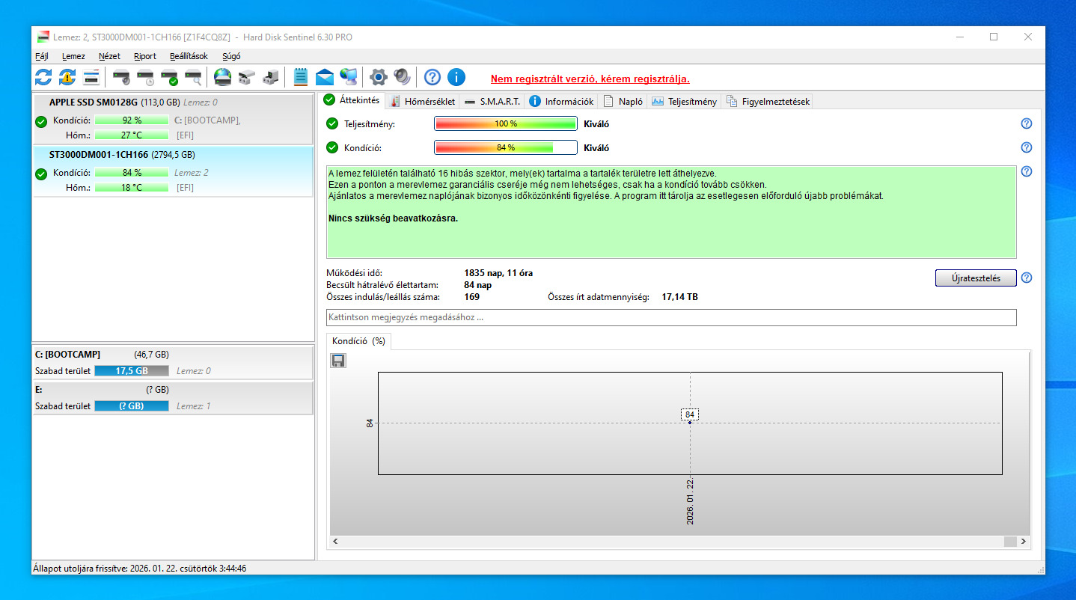The height and width of the screenshot is (600, 1076).
Task: Click the loudspeaker sound toolbar icon
Action: pos(403,76)
